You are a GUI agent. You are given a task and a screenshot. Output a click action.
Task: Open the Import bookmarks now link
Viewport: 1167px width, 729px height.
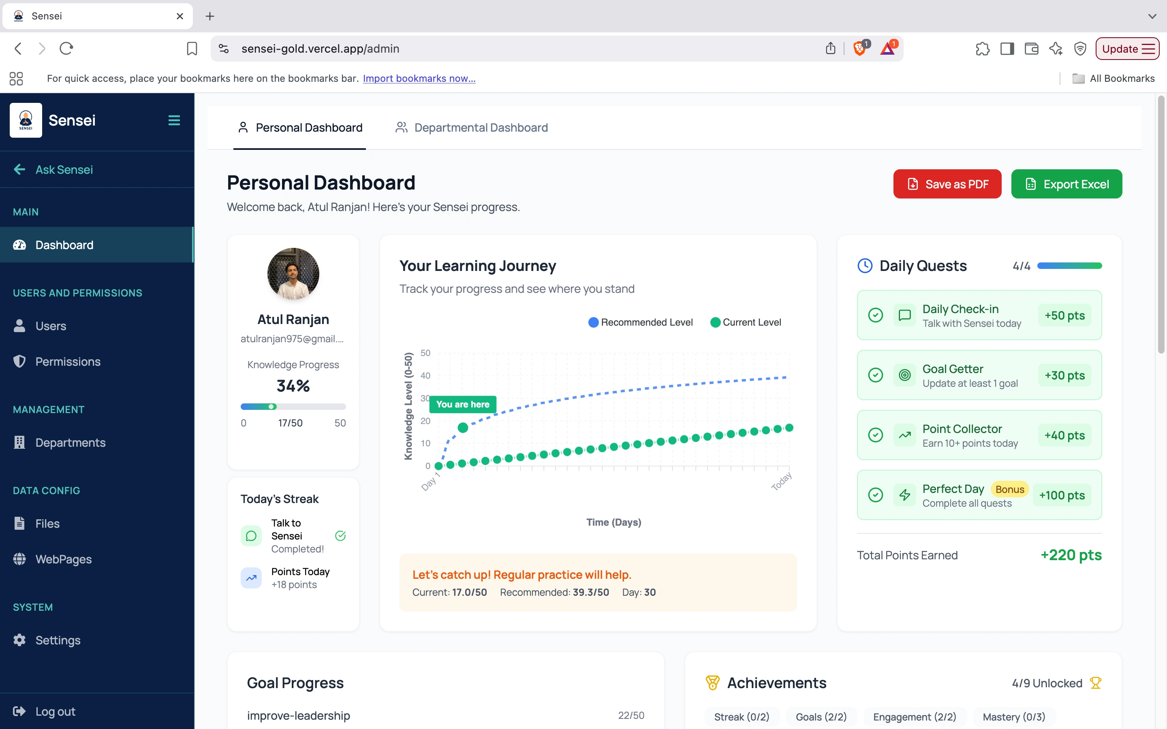click(419, 78)
